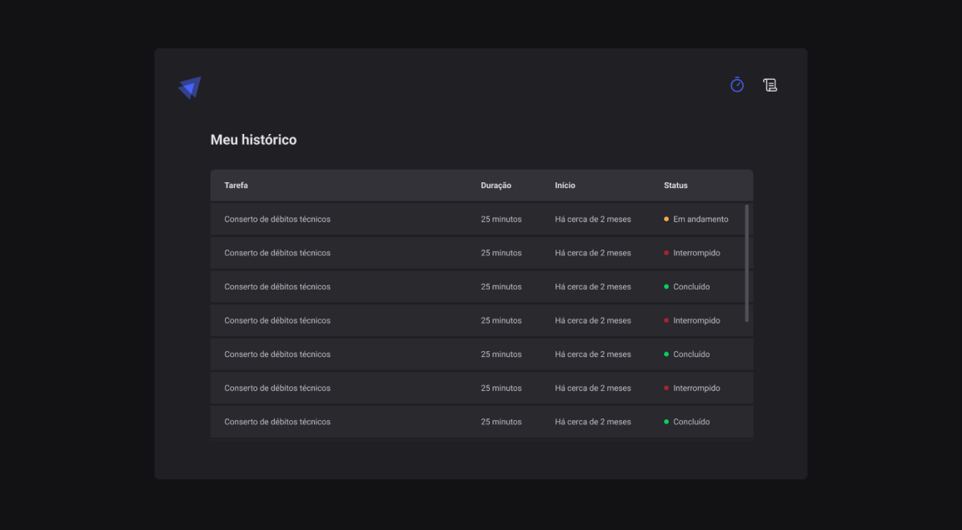Open the history page via scroll icon
The image size is (962, 530).
tap(770, 85)
